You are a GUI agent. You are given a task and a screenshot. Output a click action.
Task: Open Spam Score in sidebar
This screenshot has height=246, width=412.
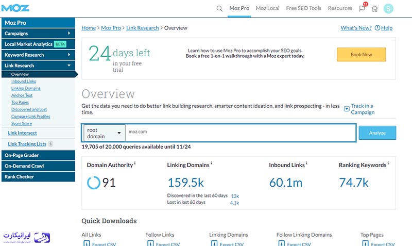click(x=21, y=123)
